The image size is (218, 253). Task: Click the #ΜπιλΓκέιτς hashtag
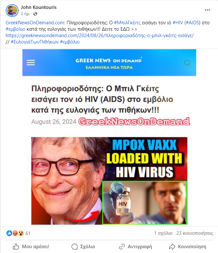pos(127,23)
